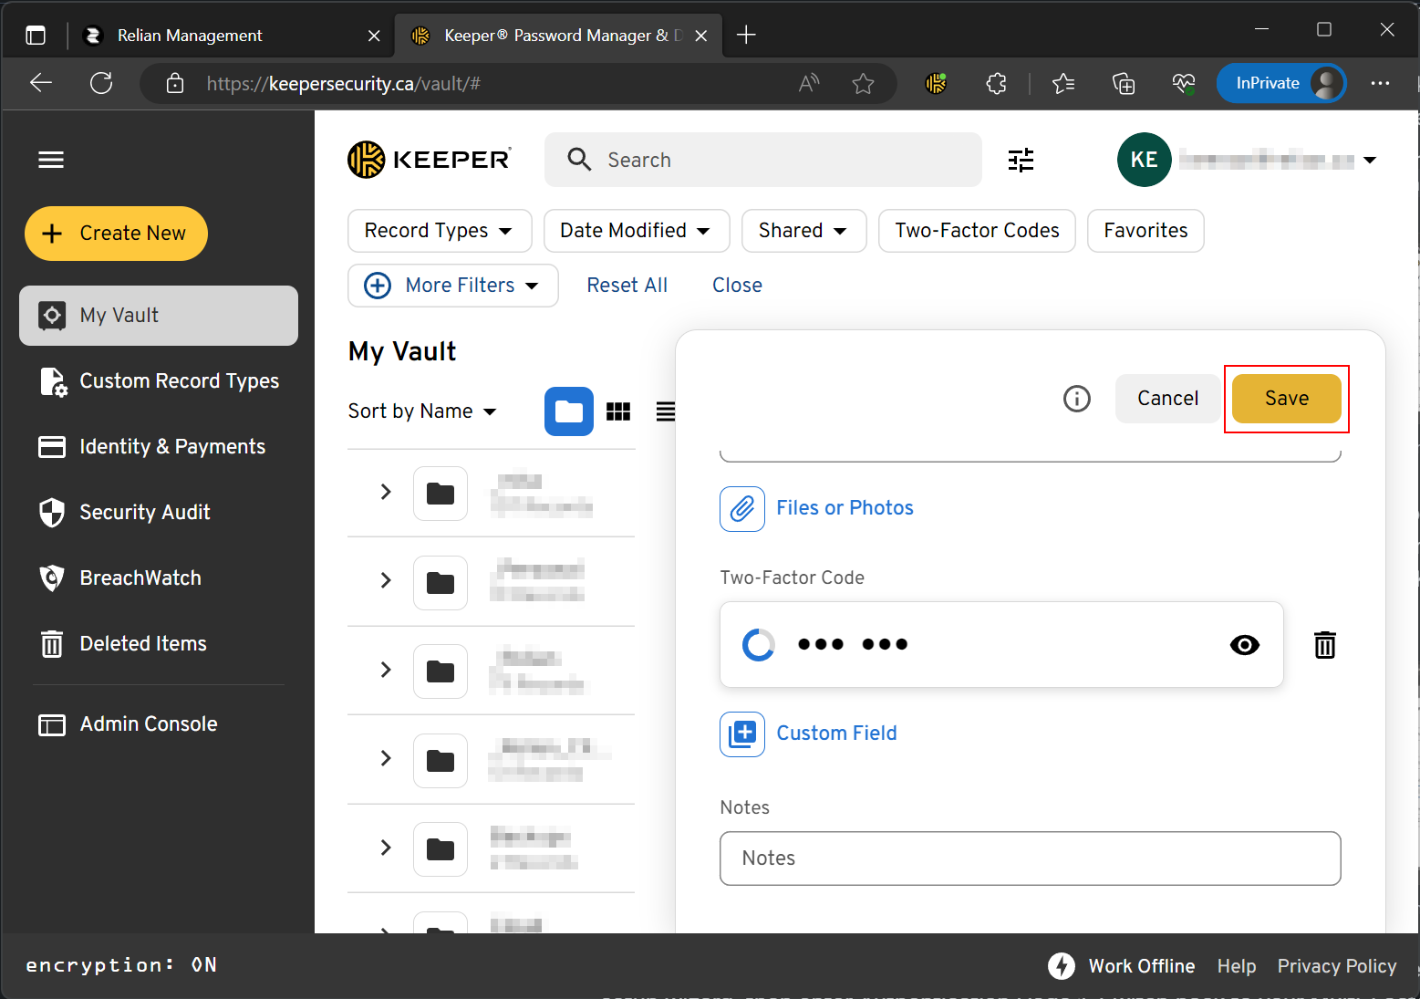Expand the third folder in list
The height and width of the screenshot is (999, 1420).
click(x=386, y=671)
